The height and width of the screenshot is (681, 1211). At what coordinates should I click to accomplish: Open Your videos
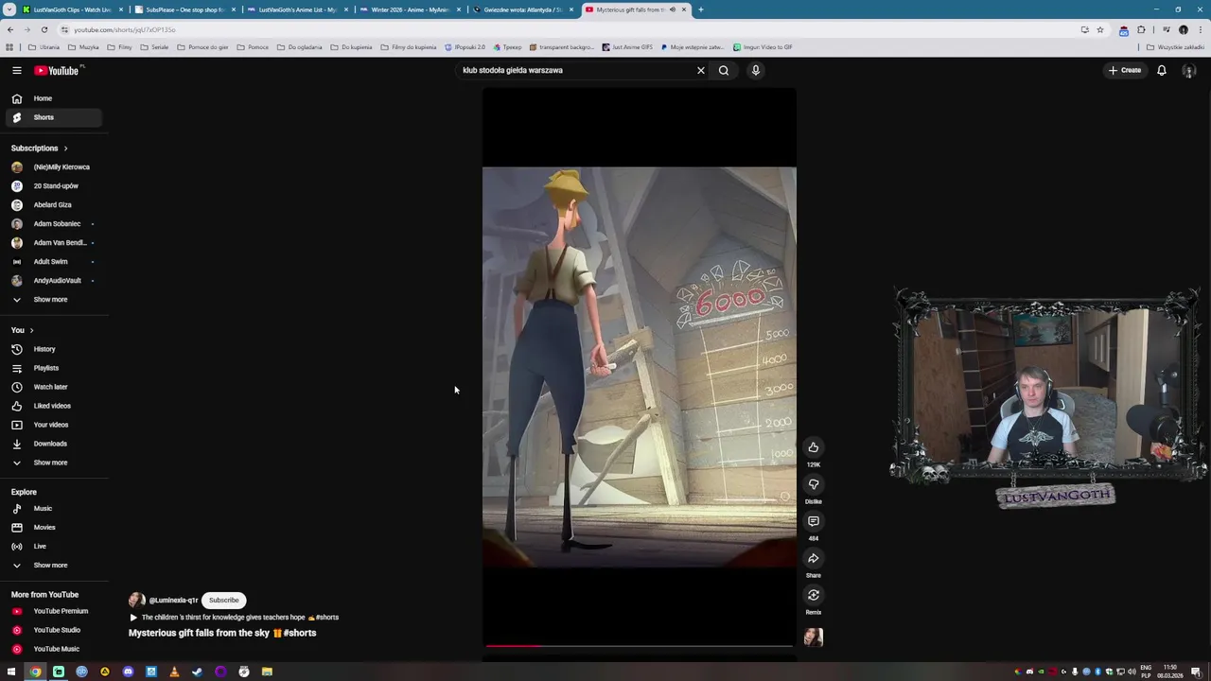52,425
